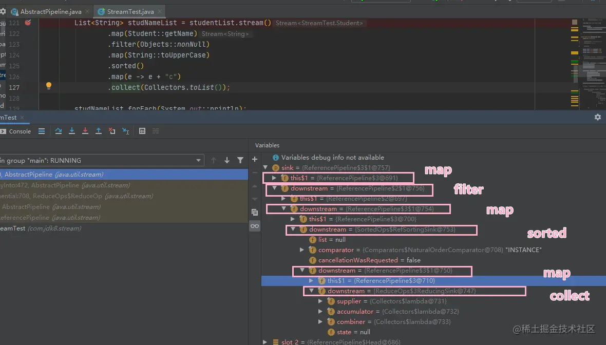The width and height of the screenshot is (606, 345).
Task: Expand the combiner Collectors$lambda@733 node
Action: (320, 321)
